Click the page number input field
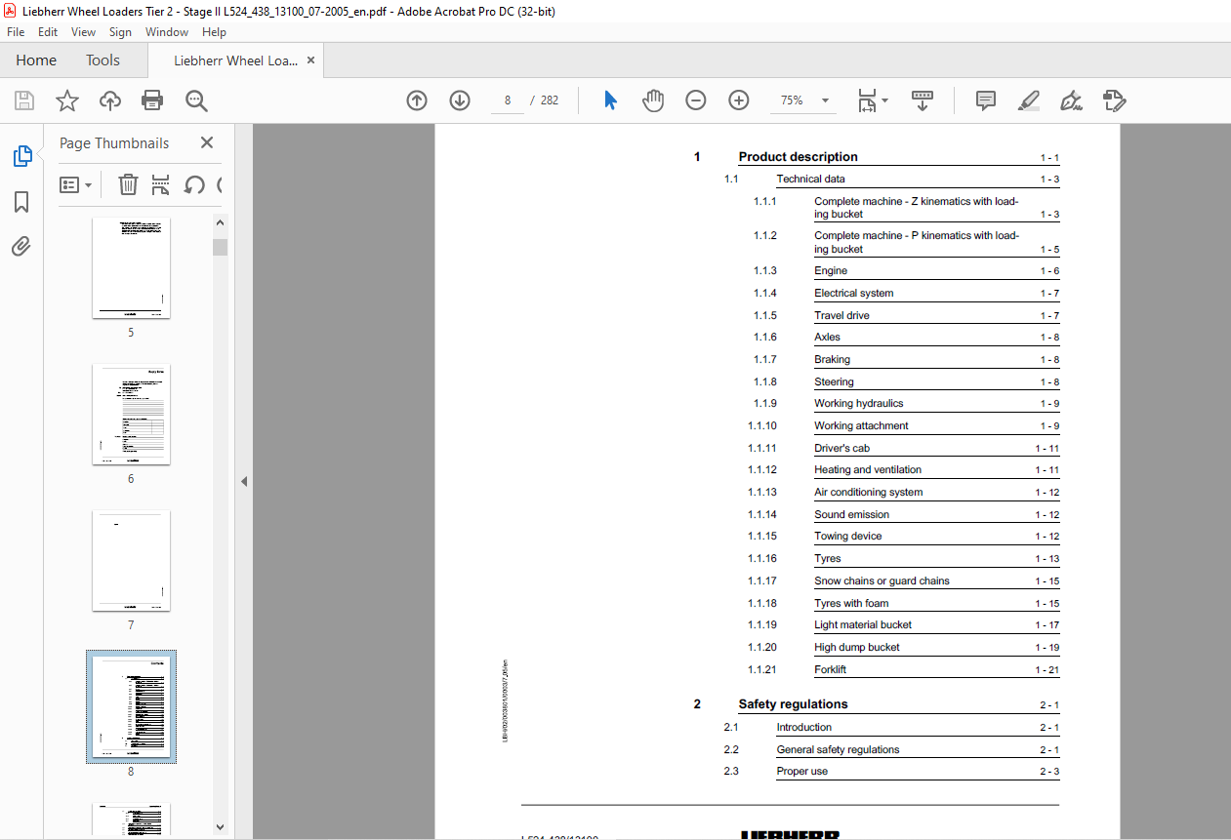 508,100
